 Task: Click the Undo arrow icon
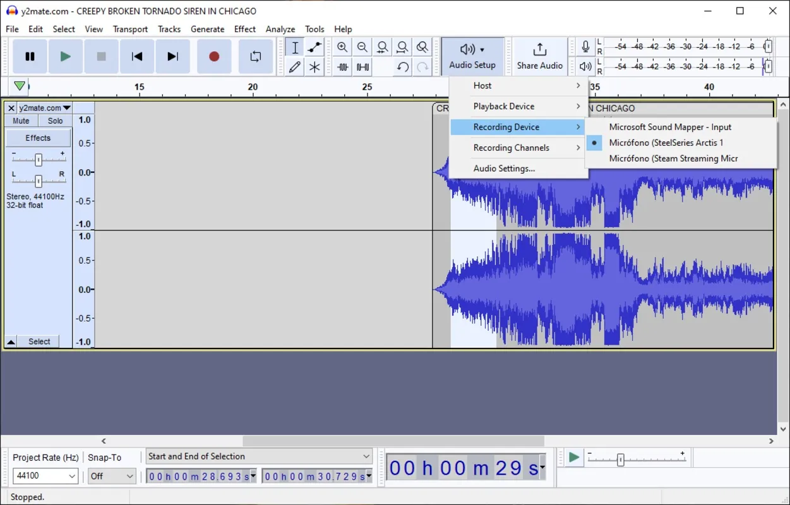point(402,67)
